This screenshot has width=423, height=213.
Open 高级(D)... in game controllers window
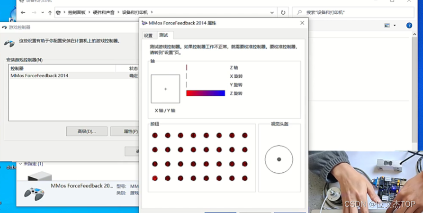pyautogui.click(x=87, y=131)
